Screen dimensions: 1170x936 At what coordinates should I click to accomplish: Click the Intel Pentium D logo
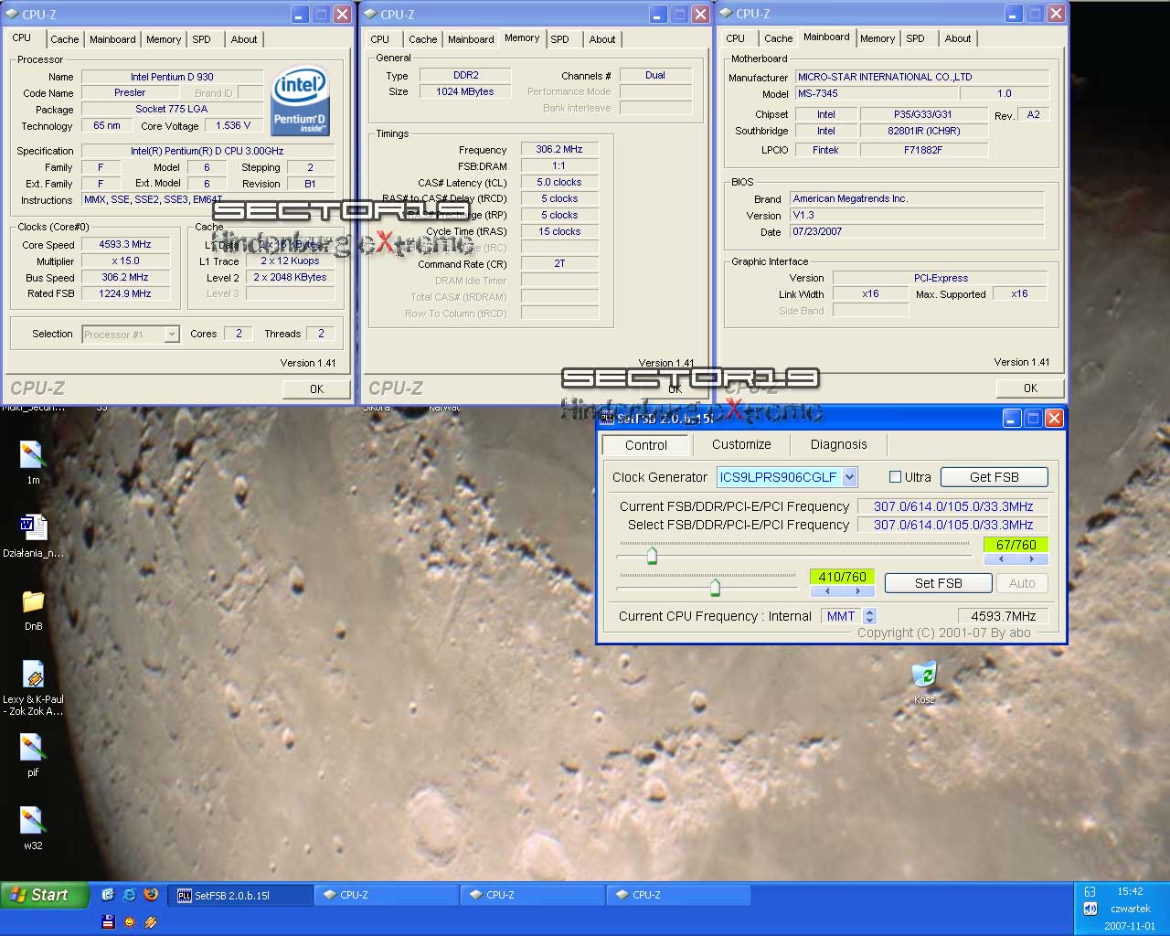(x=301, y=99)
